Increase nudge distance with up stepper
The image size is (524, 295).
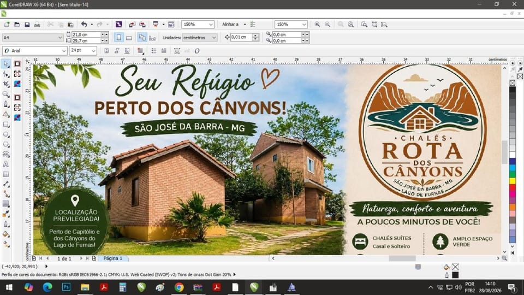click(x=255, y=36)
